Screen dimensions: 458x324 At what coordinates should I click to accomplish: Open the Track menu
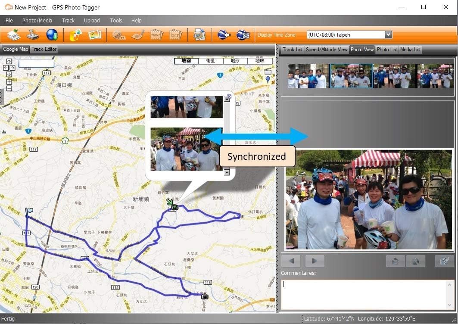point(68,20)
